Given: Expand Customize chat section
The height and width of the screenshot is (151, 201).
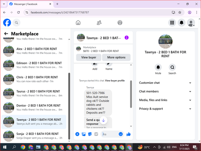Looking at the screenshot, I should (x=165, y=83).
